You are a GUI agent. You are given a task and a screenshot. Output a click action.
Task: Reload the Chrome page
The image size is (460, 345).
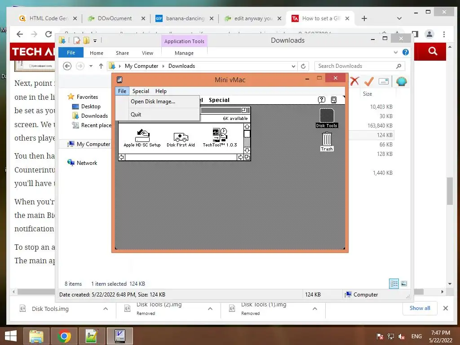coord(49,34)
